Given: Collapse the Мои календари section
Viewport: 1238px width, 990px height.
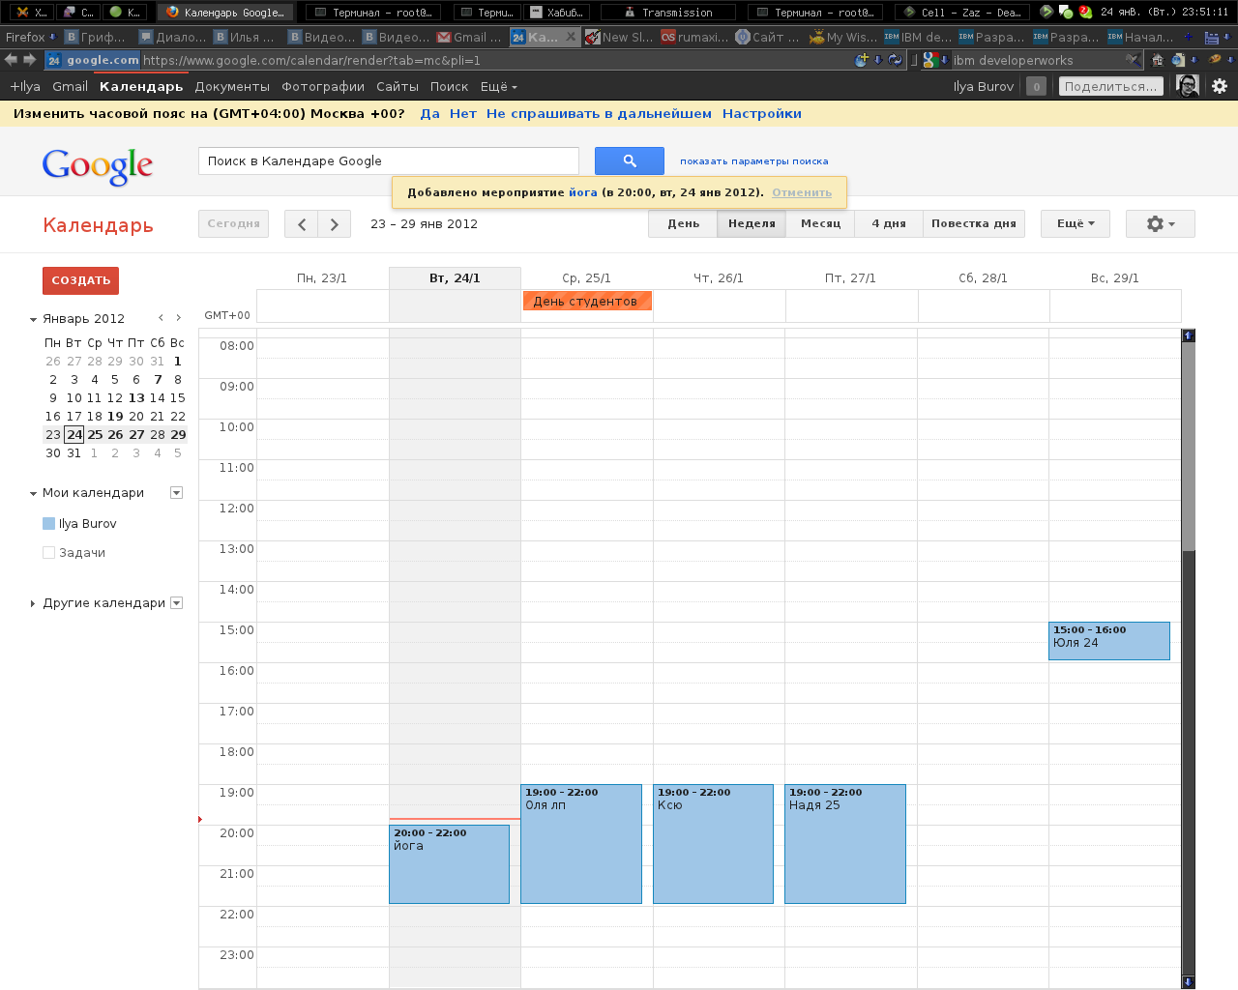Looking at the screenshot, I should (33, 494).
